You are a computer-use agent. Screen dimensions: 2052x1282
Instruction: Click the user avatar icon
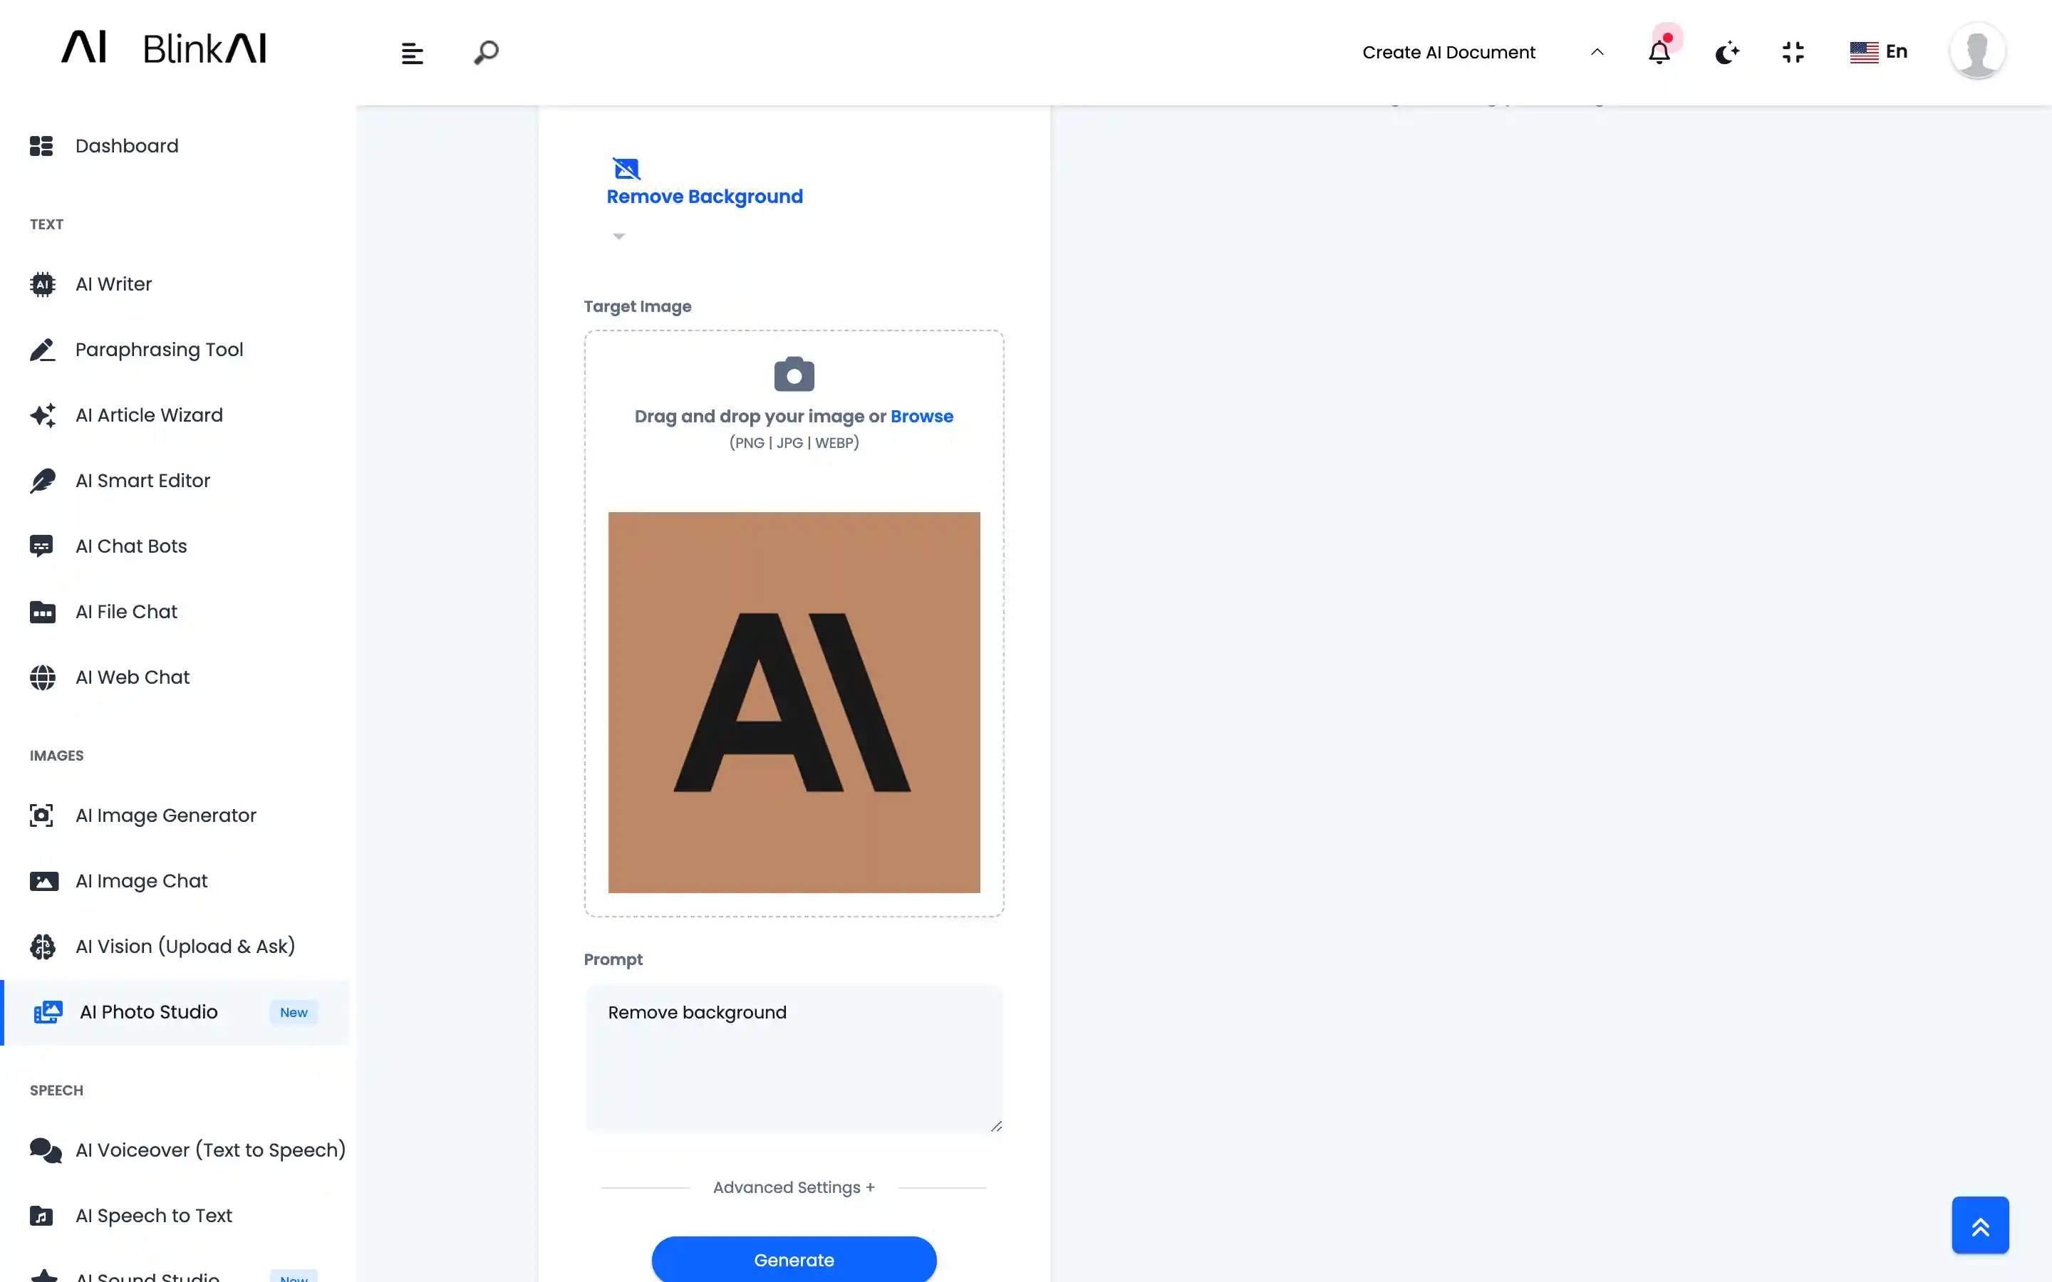1976,51
